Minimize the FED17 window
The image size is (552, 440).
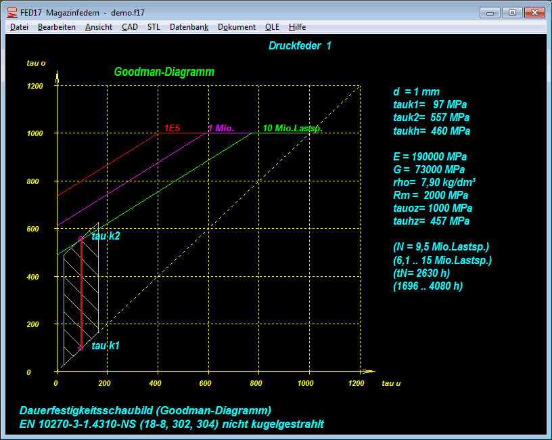click(490, 12)
